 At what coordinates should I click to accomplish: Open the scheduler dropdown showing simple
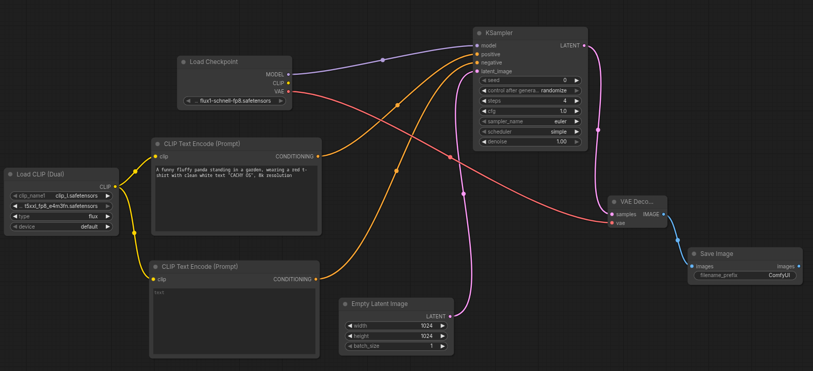point(530,132)
